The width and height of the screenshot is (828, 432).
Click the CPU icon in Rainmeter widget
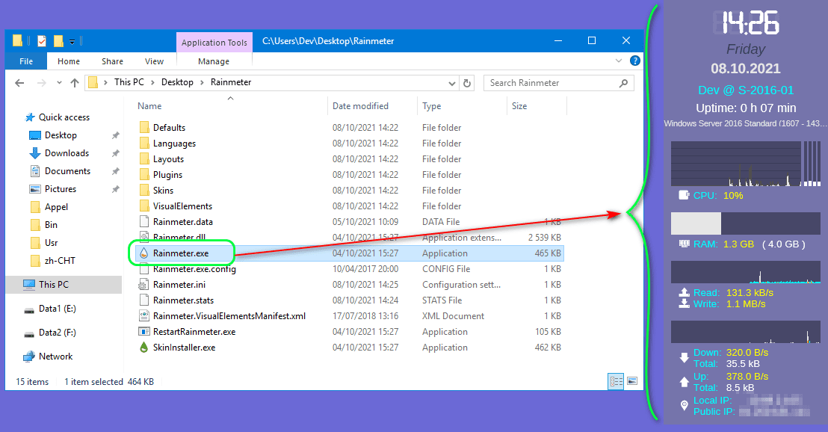[x=683, y=195]
